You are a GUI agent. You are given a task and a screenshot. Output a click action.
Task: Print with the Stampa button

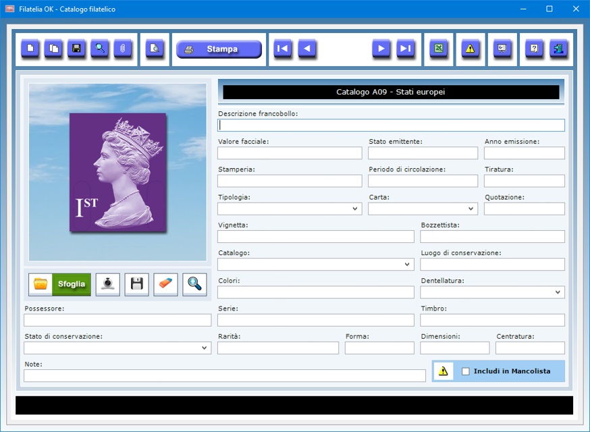coord(219,49)
